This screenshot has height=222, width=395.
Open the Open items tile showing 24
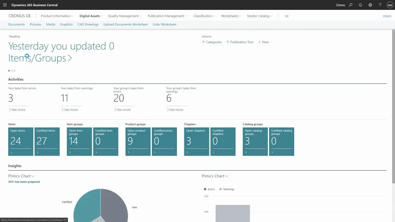(x=21, y=141)
